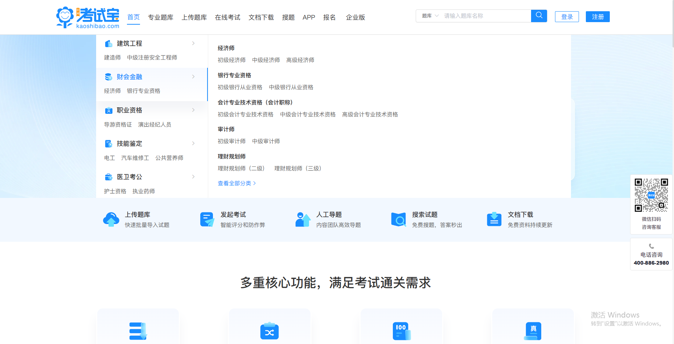The image size is (674, 344).
Task: Open the 专业题库 navigation menu
Action: (160, 17)
